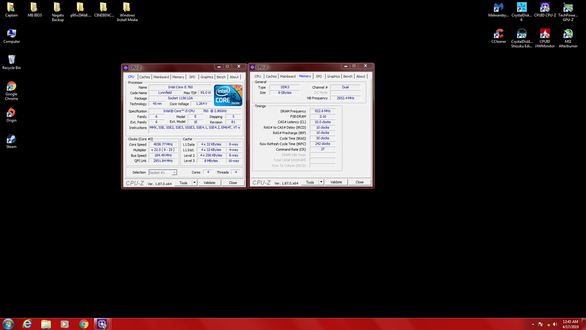Click NB Frequency value 2952.4 MHz
The height and width of the screenshot is (330, 586).
[x=345, y=98]
